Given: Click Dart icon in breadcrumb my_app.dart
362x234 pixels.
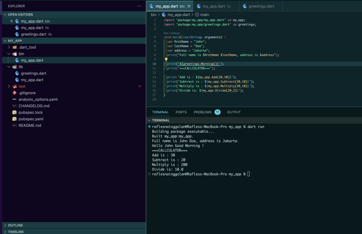Looking at the screenshot, I should click(164, 14).
